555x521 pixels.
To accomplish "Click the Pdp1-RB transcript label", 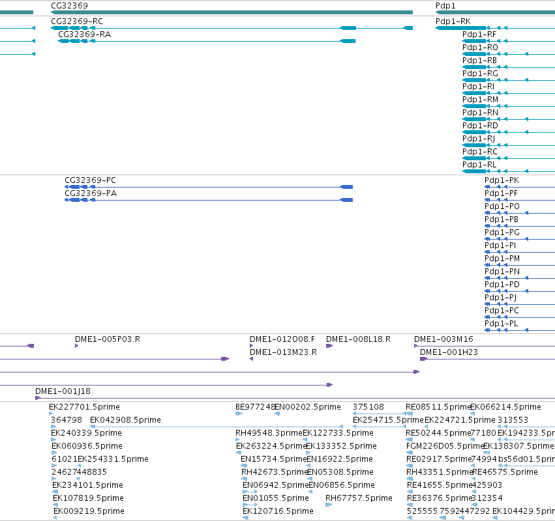I will [479, 61].
